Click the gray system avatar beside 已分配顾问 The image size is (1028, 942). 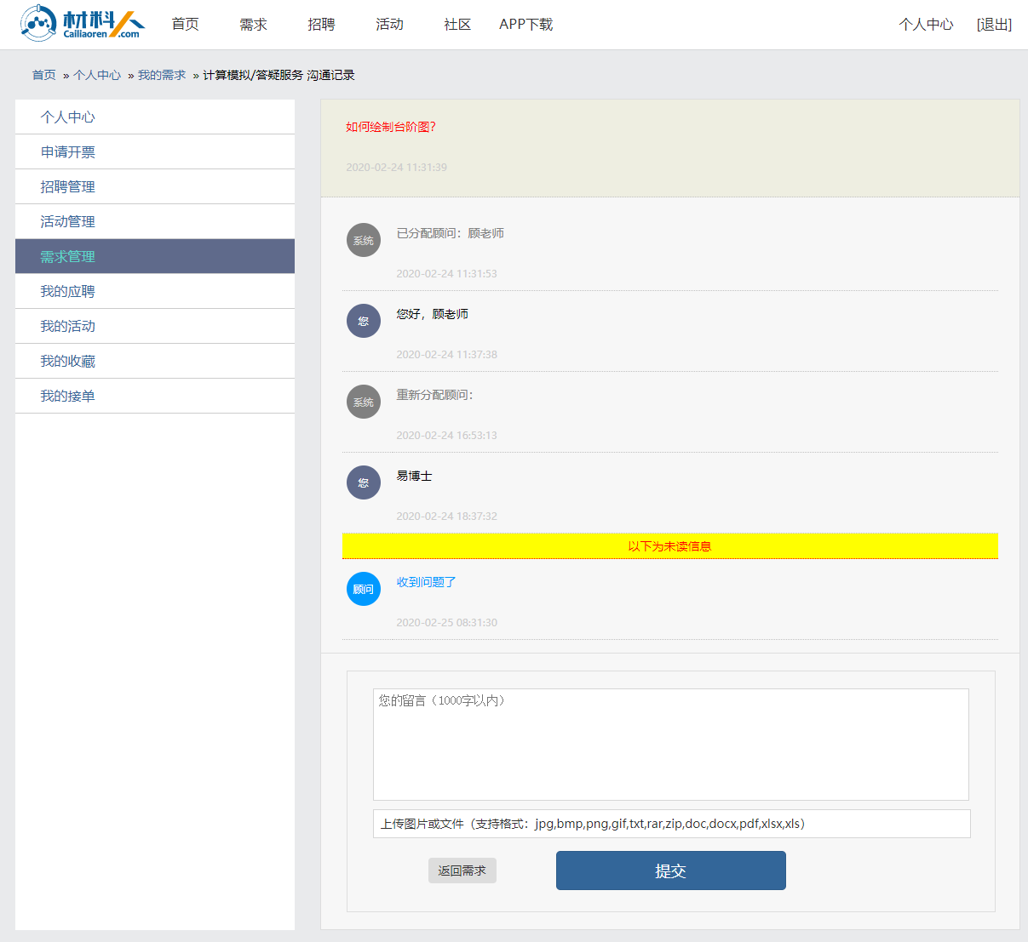[x=364, y=240]
